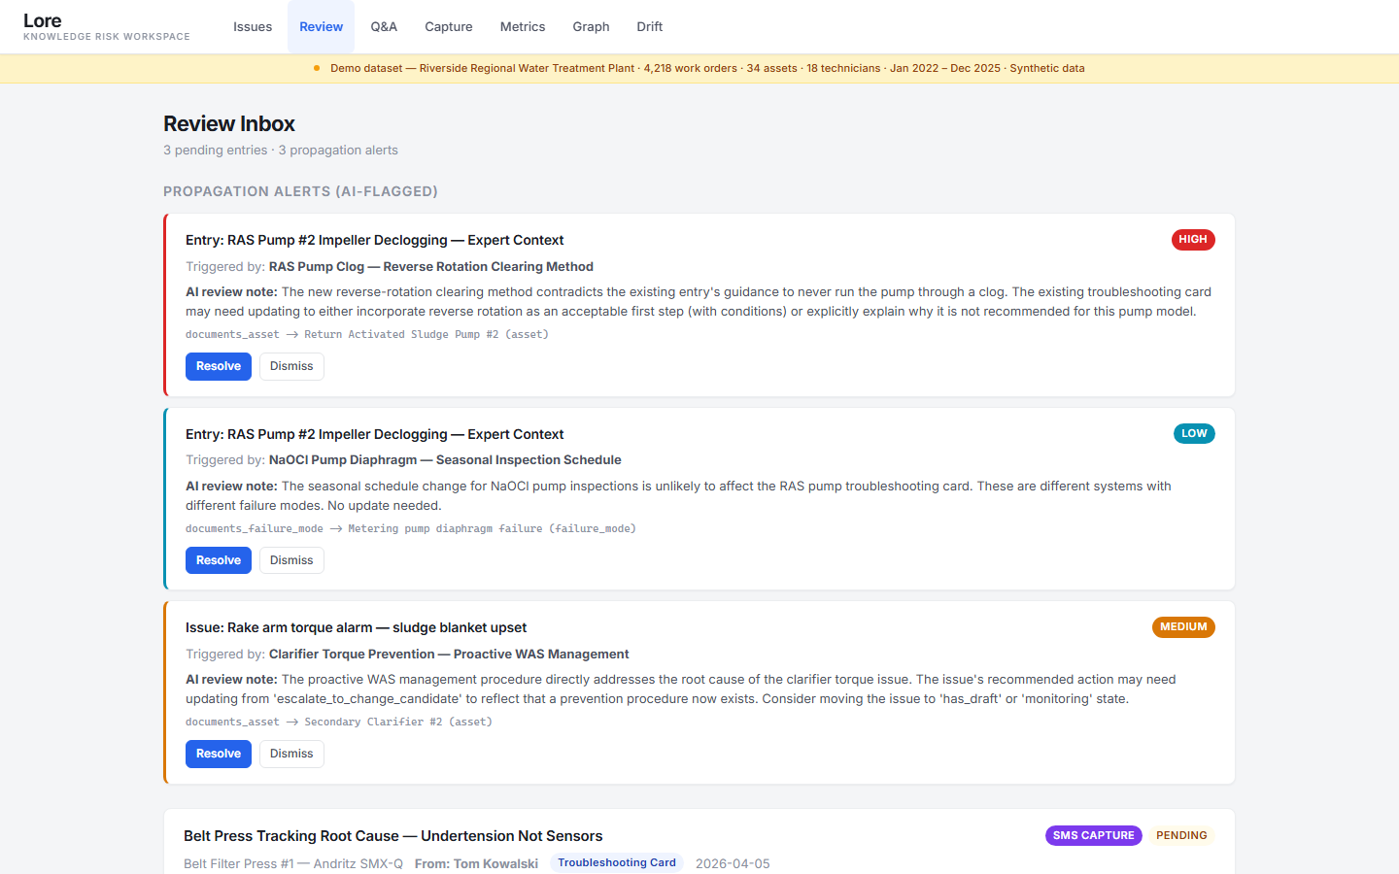The width and height of the screenshot is (1399, 874).
Task: Select the HIGH severity badge
Action: [1193, 239]
